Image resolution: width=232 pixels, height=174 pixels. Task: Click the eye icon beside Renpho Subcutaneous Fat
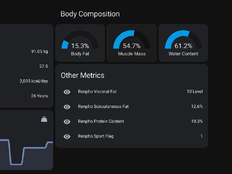tap(67, 107)
